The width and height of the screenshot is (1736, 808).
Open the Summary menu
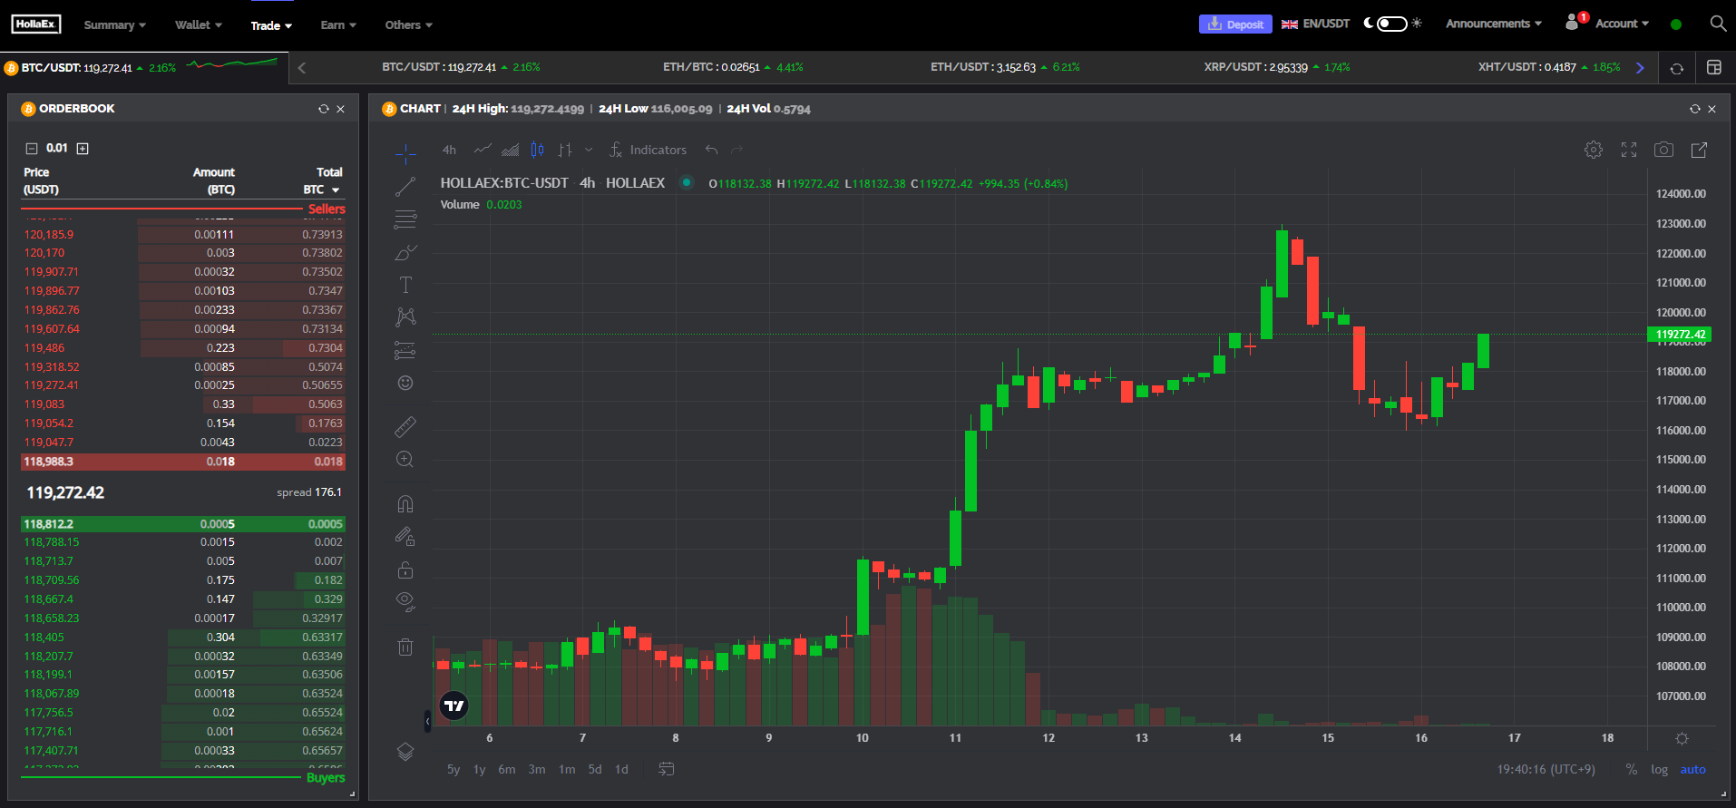coord(114,25)
